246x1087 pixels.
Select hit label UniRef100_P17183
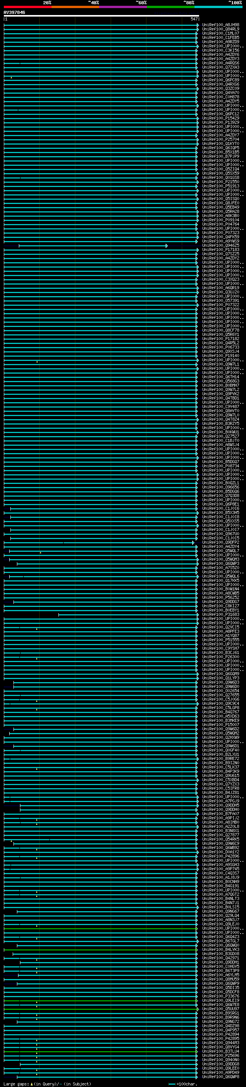pyautogui.click(x=221, y=250)
